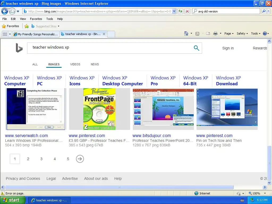Viewport: 272px width, 204px height.
Task: Click the Favorites star button
Action: (x=10, y=26)
